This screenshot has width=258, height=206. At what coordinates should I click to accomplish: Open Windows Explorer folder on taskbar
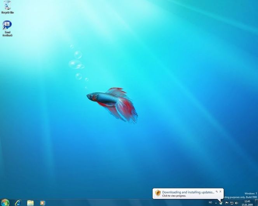[x=30, y=203]
